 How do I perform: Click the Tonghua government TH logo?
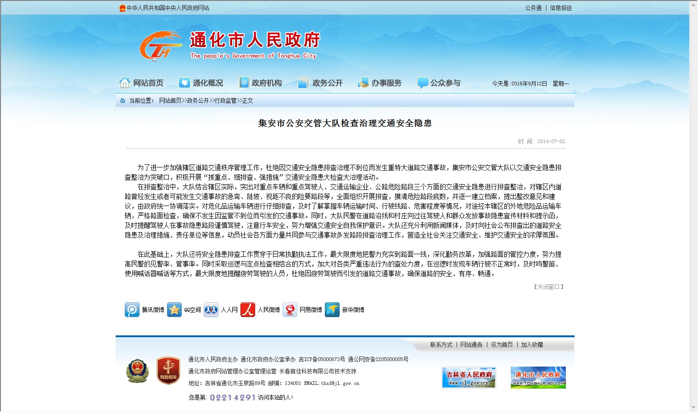tap(159, 46)
